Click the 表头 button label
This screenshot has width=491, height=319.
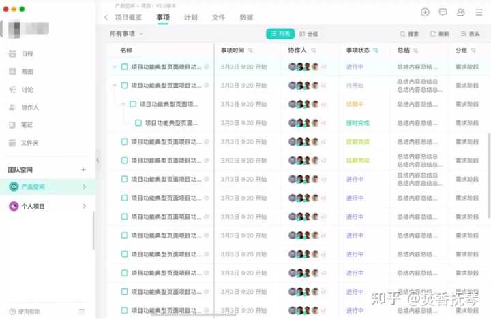tap(475, 34)
